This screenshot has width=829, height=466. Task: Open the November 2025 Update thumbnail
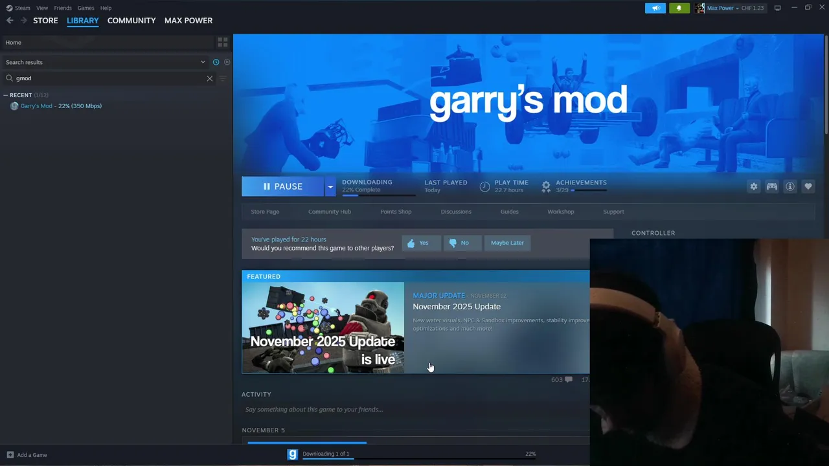point(323,327)
